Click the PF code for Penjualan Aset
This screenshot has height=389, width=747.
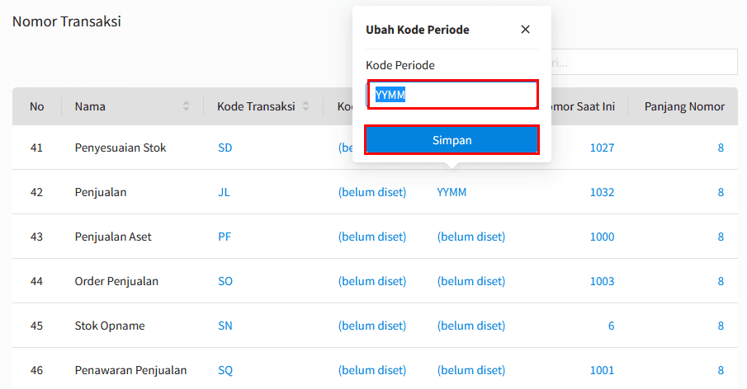(225, 237)
